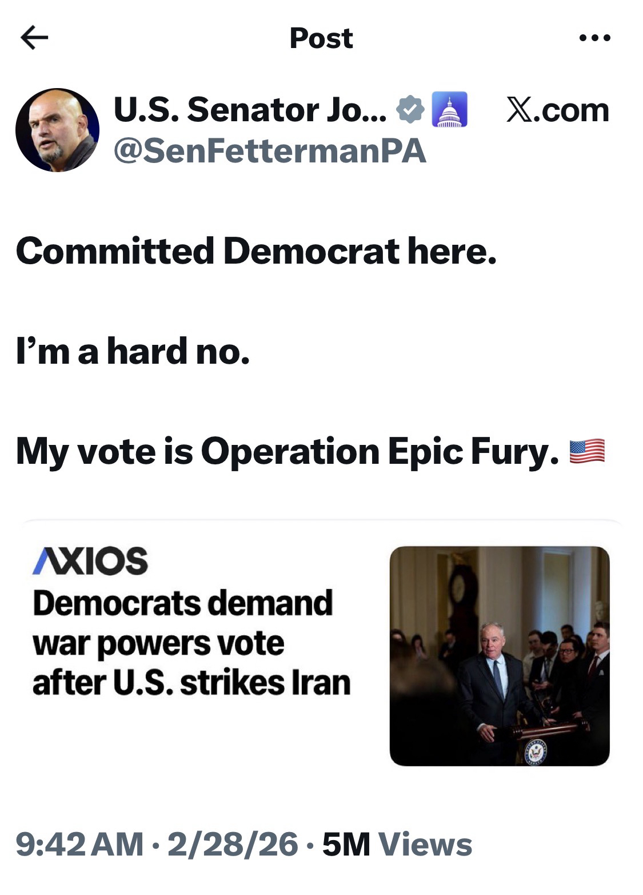Open the three-dot more options menu
The width and height of the screenshot is (643, 895).
594,38
